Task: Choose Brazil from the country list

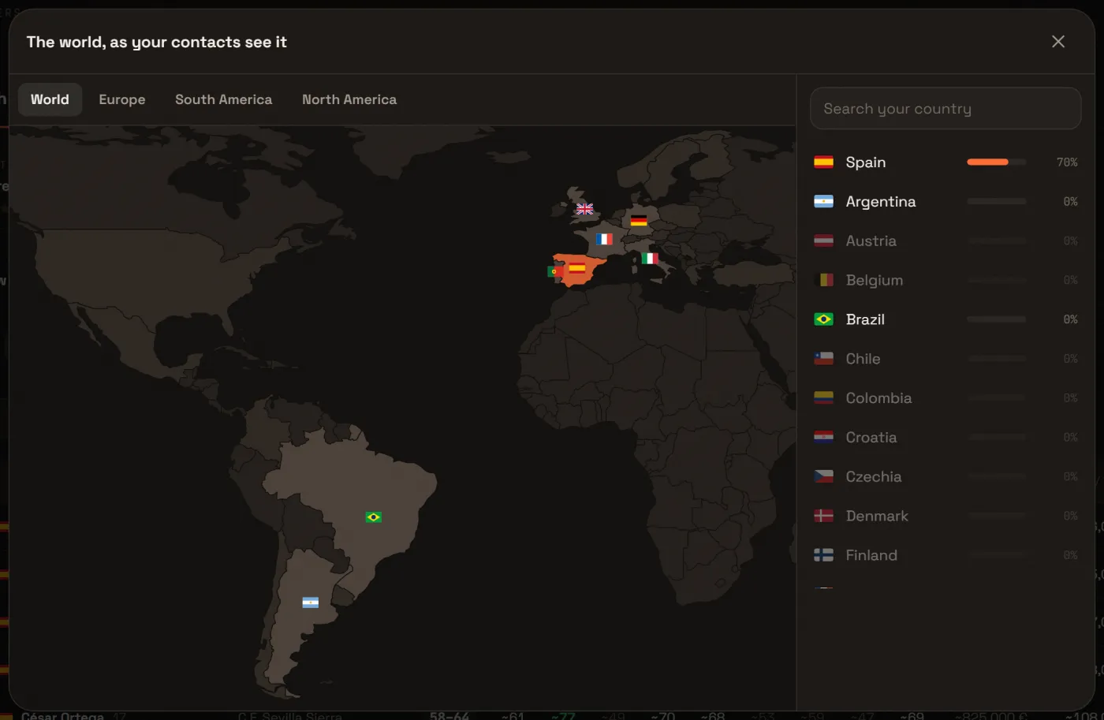Action: coord(945,319)
